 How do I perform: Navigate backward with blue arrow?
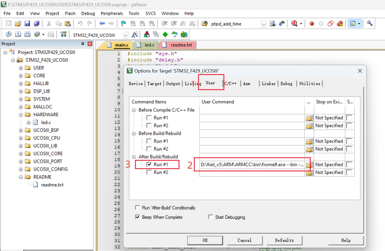click(x=102, y=24)
